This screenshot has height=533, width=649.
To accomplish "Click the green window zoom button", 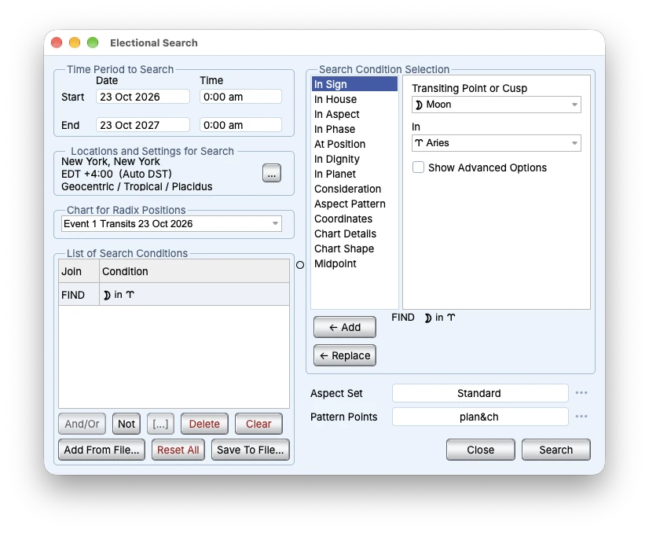I will 93,42.
